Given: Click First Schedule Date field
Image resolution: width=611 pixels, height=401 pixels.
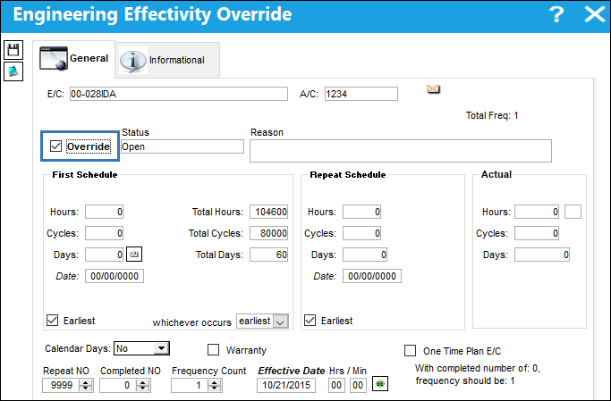Looking at the screenshot, I should coord(115,276).
